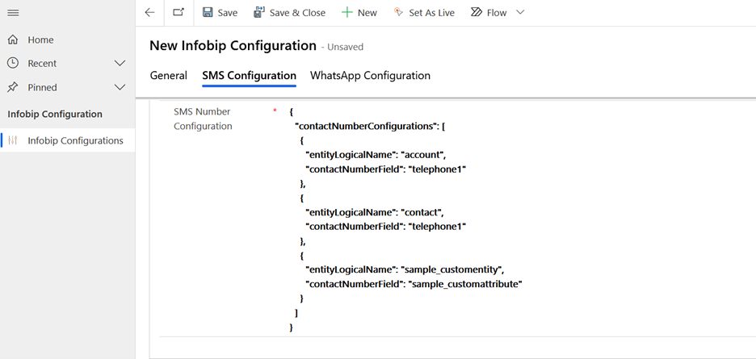Select the SMS Configuration tab
The image size is (756, 359).
pyautogui.click(x=249, y=76)
